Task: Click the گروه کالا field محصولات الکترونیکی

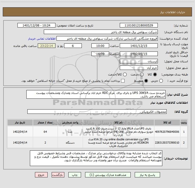Action: [97, 112]
